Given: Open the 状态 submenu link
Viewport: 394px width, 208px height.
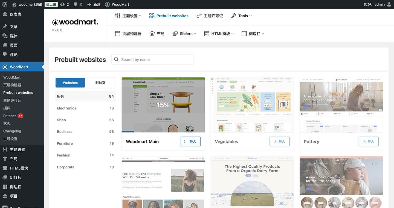Looking at the screenshot, I should click(7, 123).
